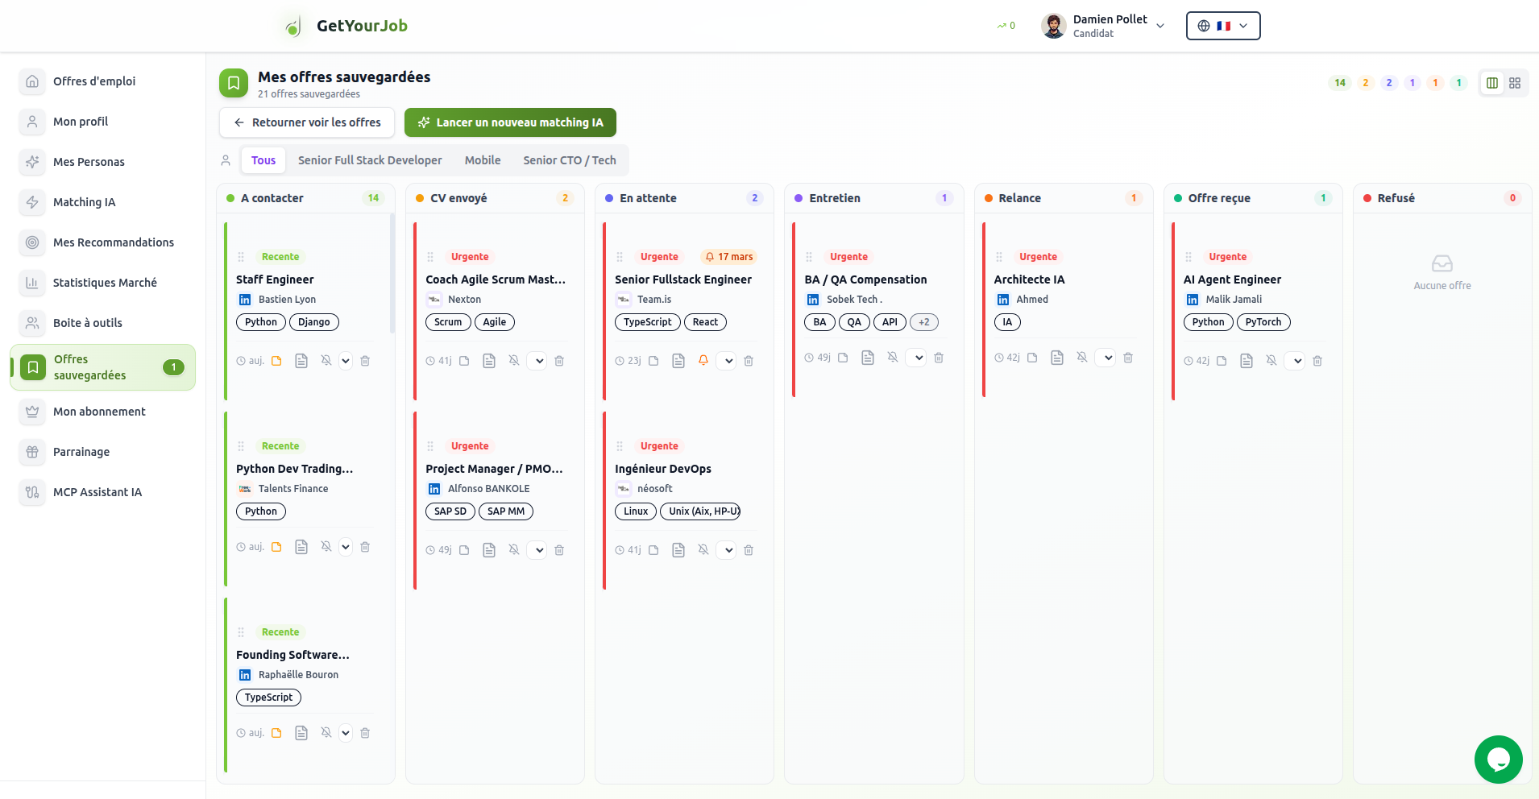Select the Senior Full Stack Developer tab
This screenshot has height=799, width=1539.
pyautogui.click(x=370, y=160)
